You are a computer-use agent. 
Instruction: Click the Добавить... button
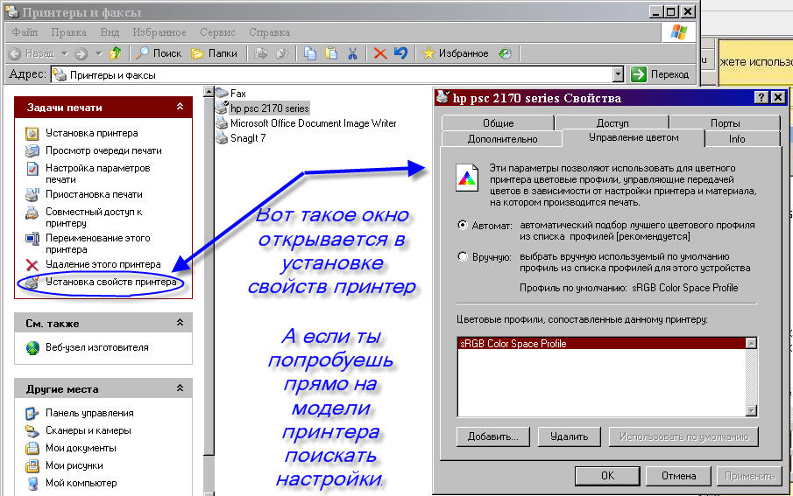tap(492, 437)
